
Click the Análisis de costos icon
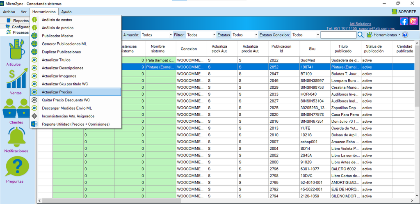(34, 20)
